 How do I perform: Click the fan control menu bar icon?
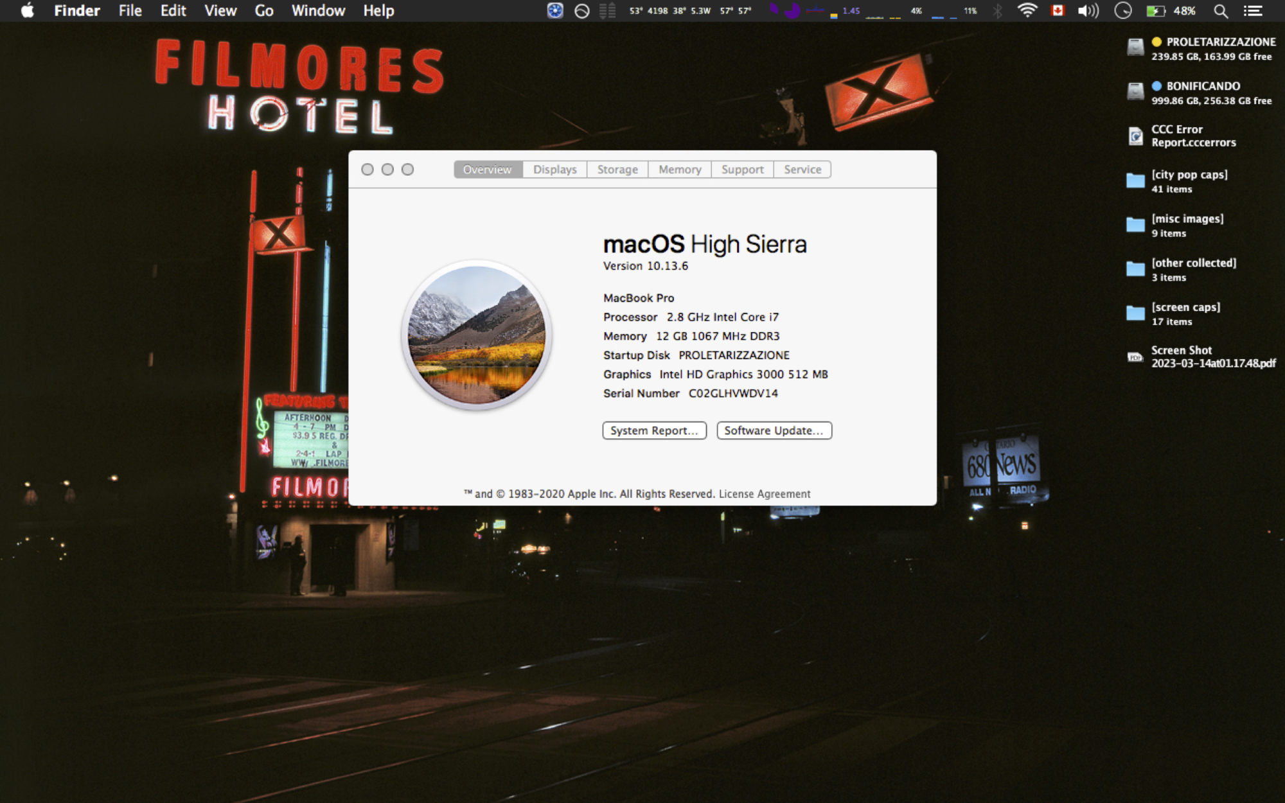pyautogui.click(x=555, y=10)
